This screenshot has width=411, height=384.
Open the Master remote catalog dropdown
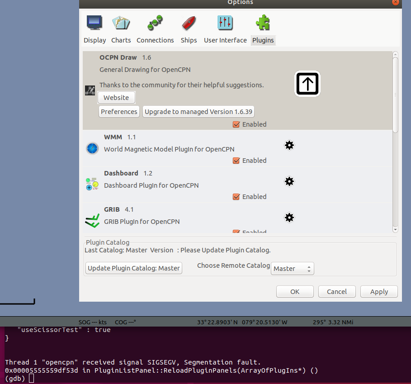[292, 268]
